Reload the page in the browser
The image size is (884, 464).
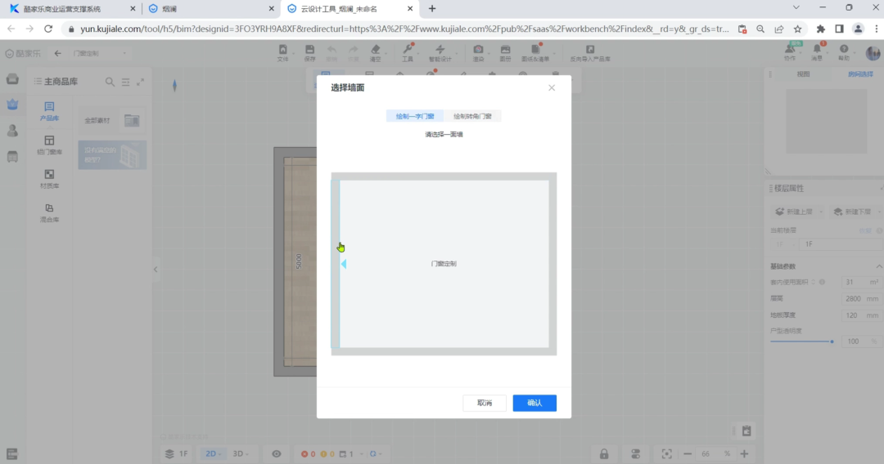pos(48,29)
